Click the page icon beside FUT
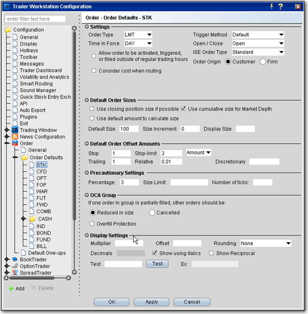308x314 pixels. point(32,198)
